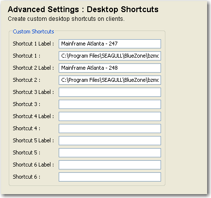Click the Shortcut 1 Label input field
The width and height of the screenshot is (211, 198).
coord(110,44)
